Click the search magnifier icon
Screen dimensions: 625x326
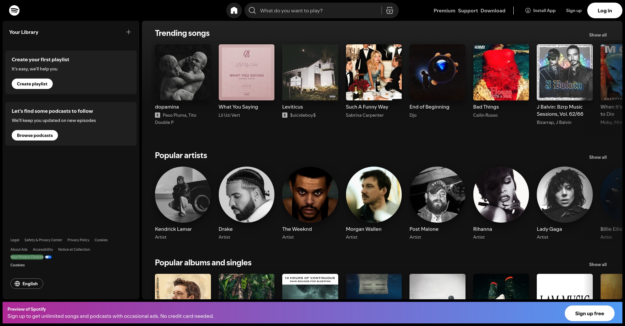[252, 10]
